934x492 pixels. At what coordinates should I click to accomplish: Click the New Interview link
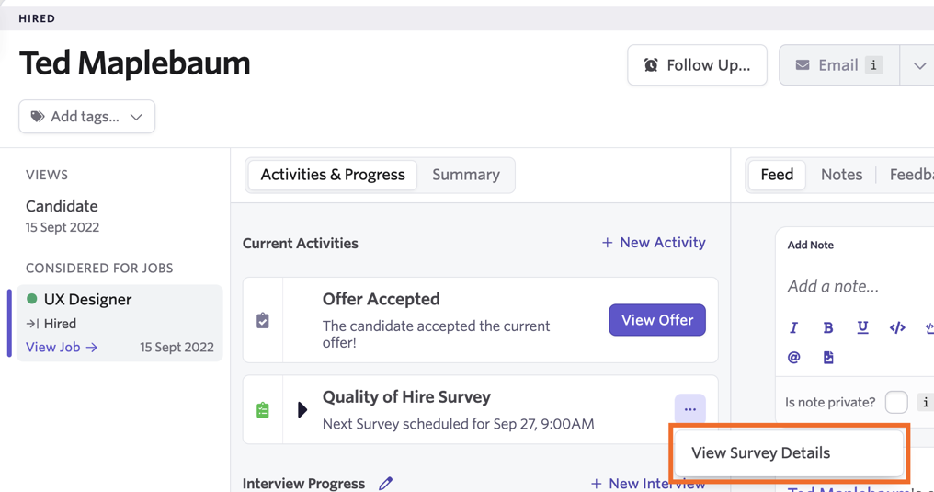647,484
